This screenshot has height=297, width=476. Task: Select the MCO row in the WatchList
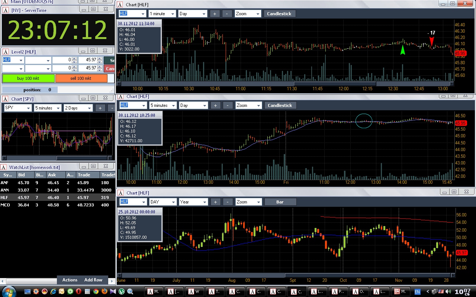(x=57, y=205)
